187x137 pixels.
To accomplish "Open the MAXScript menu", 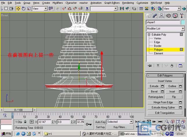I will [156, 3].
